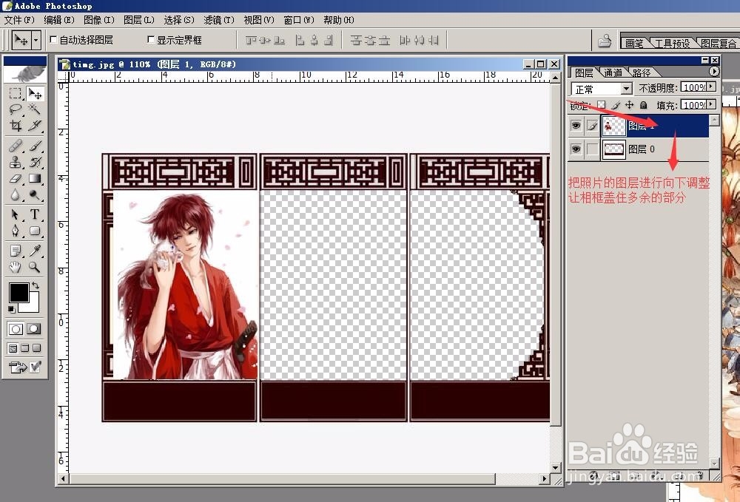Select the Rectangular Marquee tool
The height and width of the screenshot is (502, 740).
point(15,94)
